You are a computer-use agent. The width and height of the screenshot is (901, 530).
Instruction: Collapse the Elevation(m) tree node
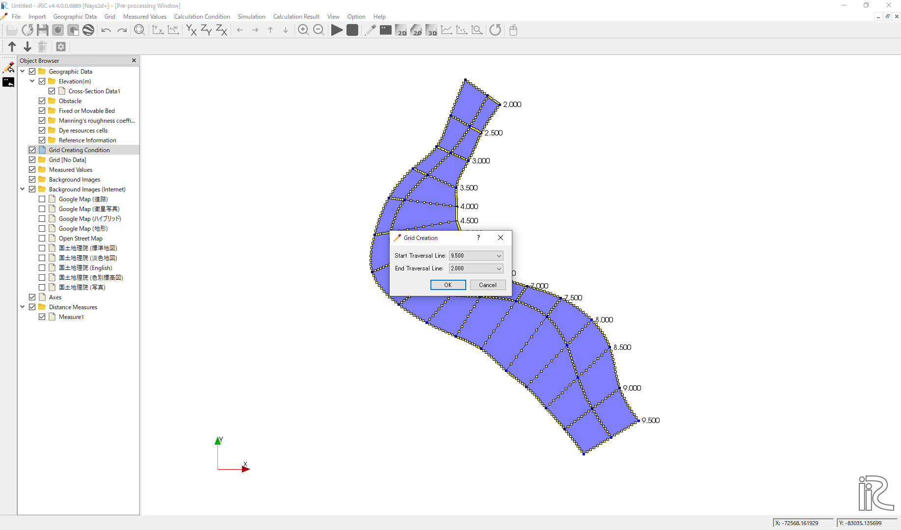tap(32, 81)
